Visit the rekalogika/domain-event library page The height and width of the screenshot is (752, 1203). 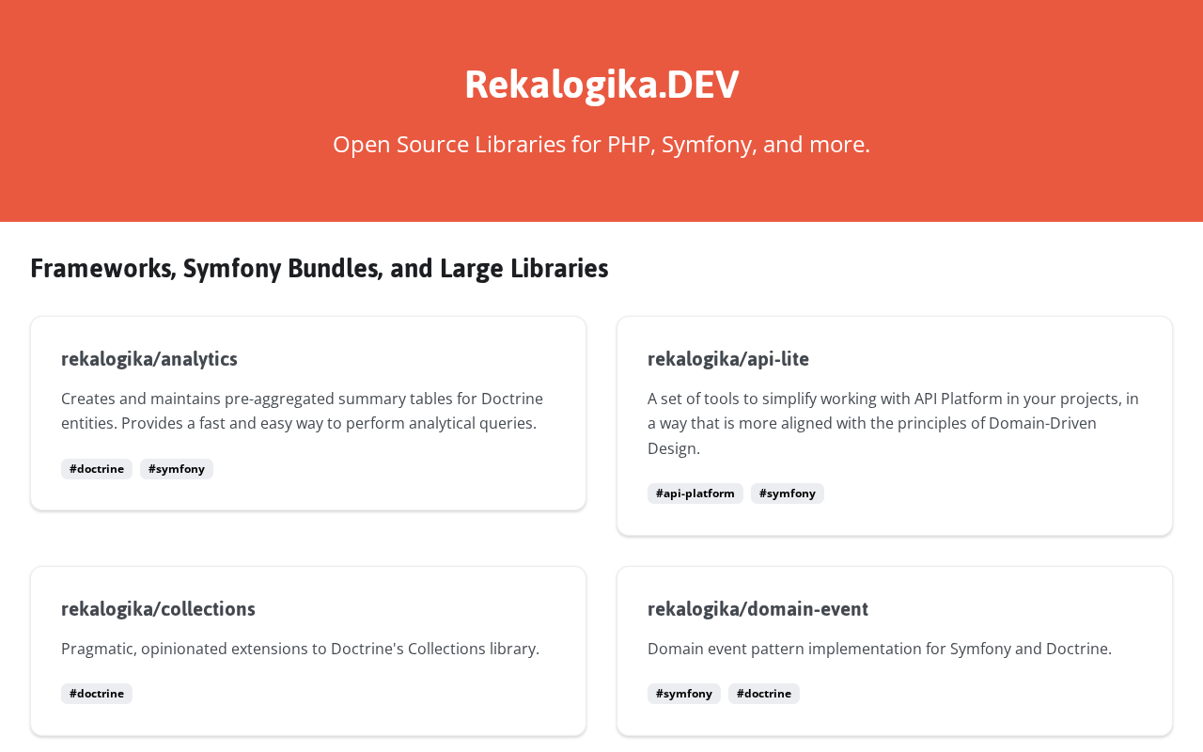758,609
